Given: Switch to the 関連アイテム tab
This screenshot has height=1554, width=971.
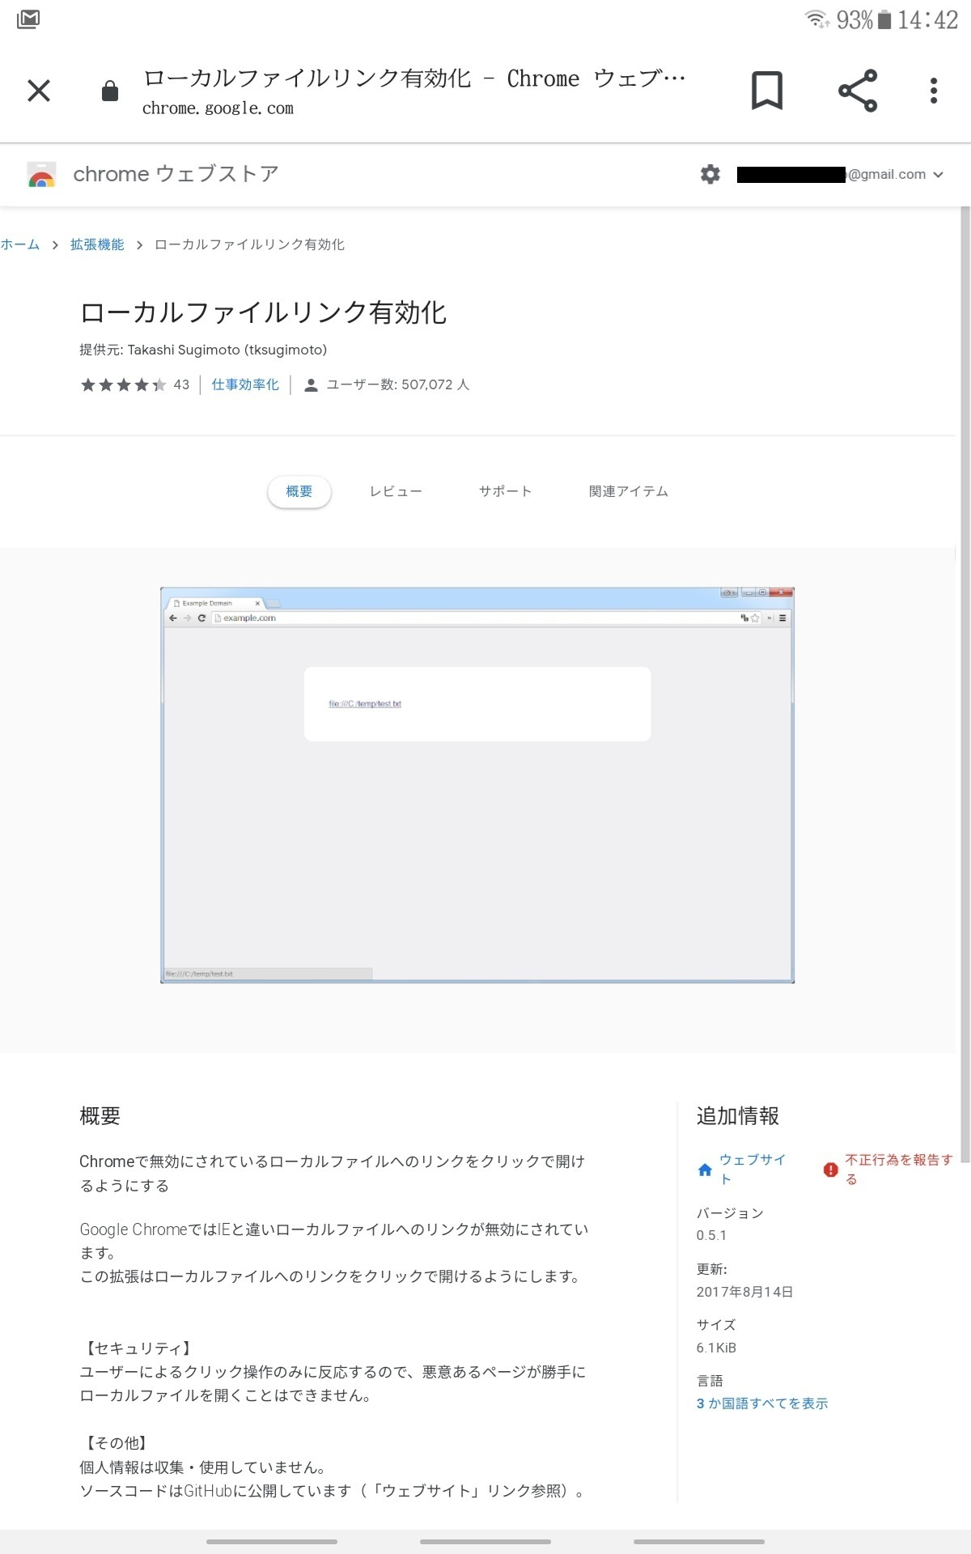Looking at the screenshot, I should coord(629,491).
